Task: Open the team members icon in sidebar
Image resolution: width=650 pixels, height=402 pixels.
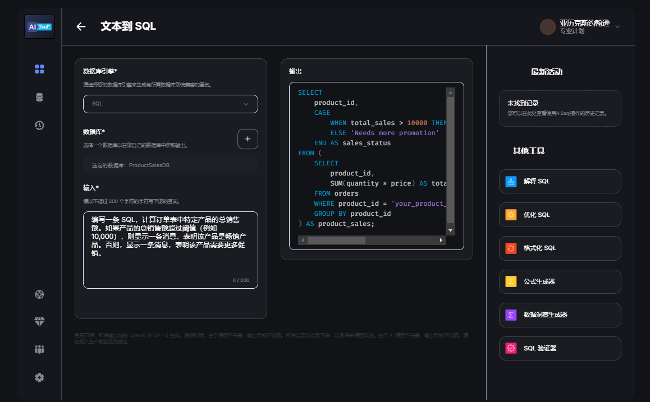Action: (39, 349)
